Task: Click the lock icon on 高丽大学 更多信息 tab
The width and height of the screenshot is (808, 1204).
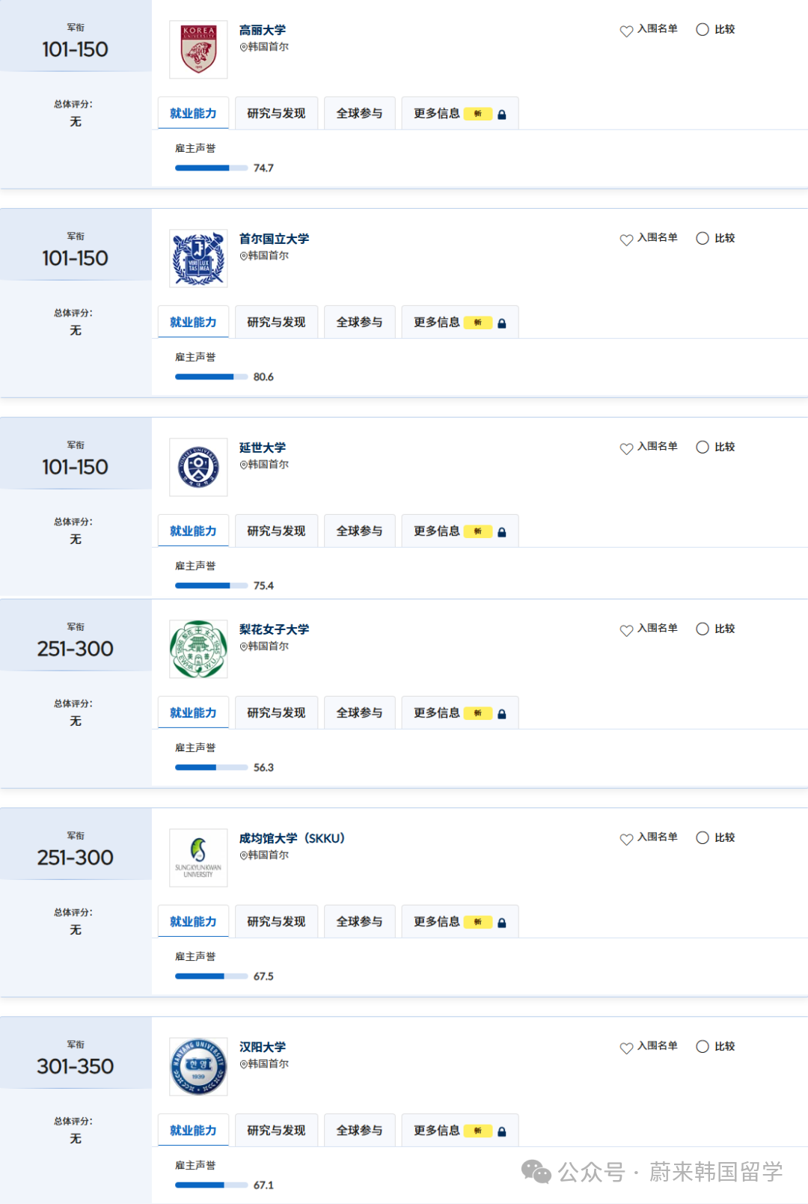Action: click(x=502, y=114)
